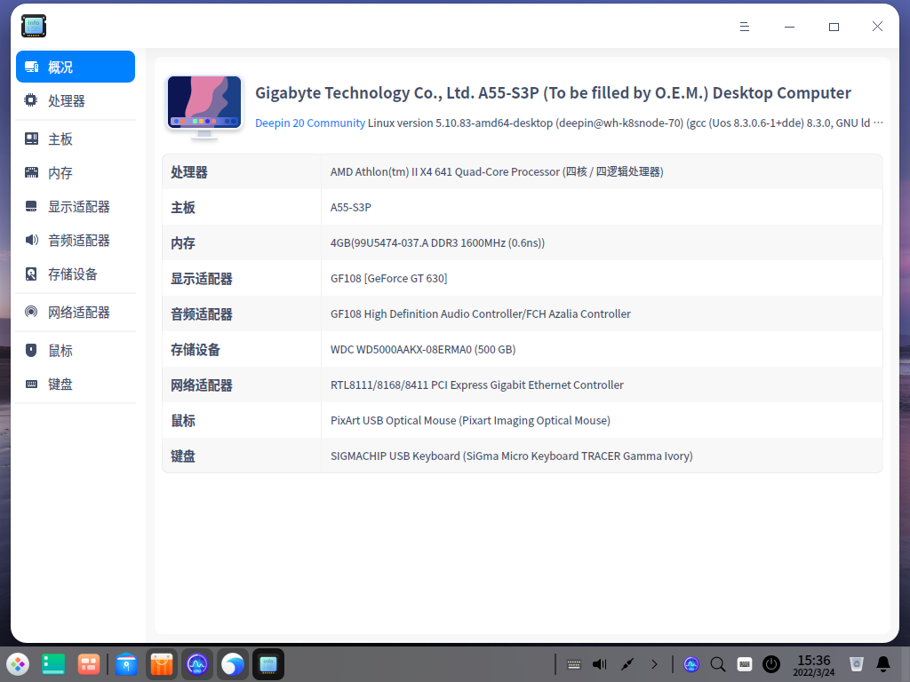This screenshot has height=682, width=910.
Task: Click 'AMD Athlon(tm) II X4 641' processor value
Action: 497,171
